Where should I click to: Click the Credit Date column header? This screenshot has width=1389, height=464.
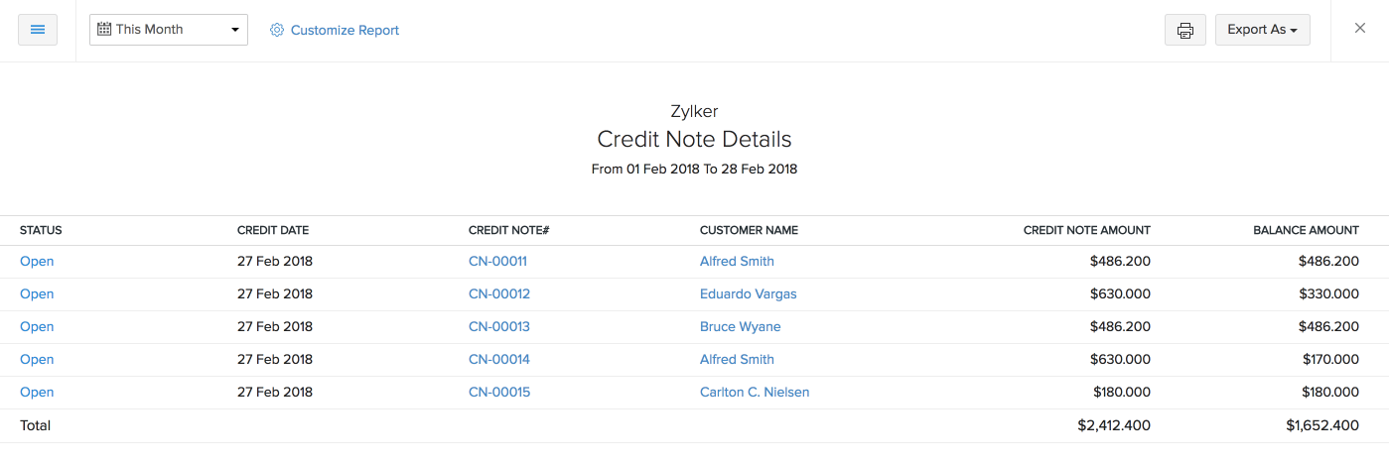pyautogui.click(x=273, y=231)
